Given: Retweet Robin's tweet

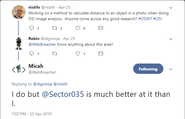Looking at the screenshot, I should (55, 54).
